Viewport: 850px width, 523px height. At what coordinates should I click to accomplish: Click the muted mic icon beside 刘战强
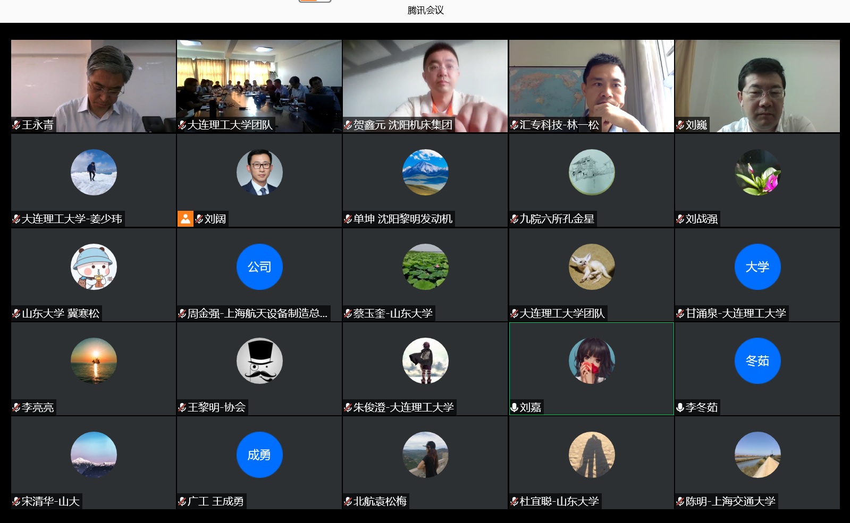click(x=680, y=219)
